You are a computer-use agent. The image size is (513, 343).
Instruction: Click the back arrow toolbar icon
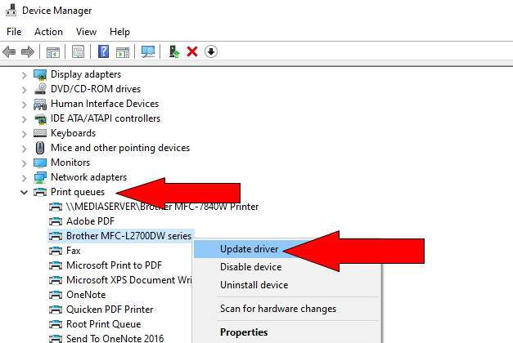[10, 51]
